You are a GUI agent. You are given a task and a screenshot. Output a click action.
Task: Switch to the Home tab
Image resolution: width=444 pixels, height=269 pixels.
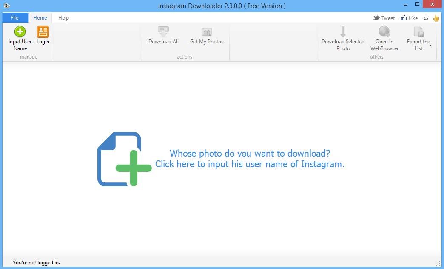pyautogui.click(x=40, y=18)
